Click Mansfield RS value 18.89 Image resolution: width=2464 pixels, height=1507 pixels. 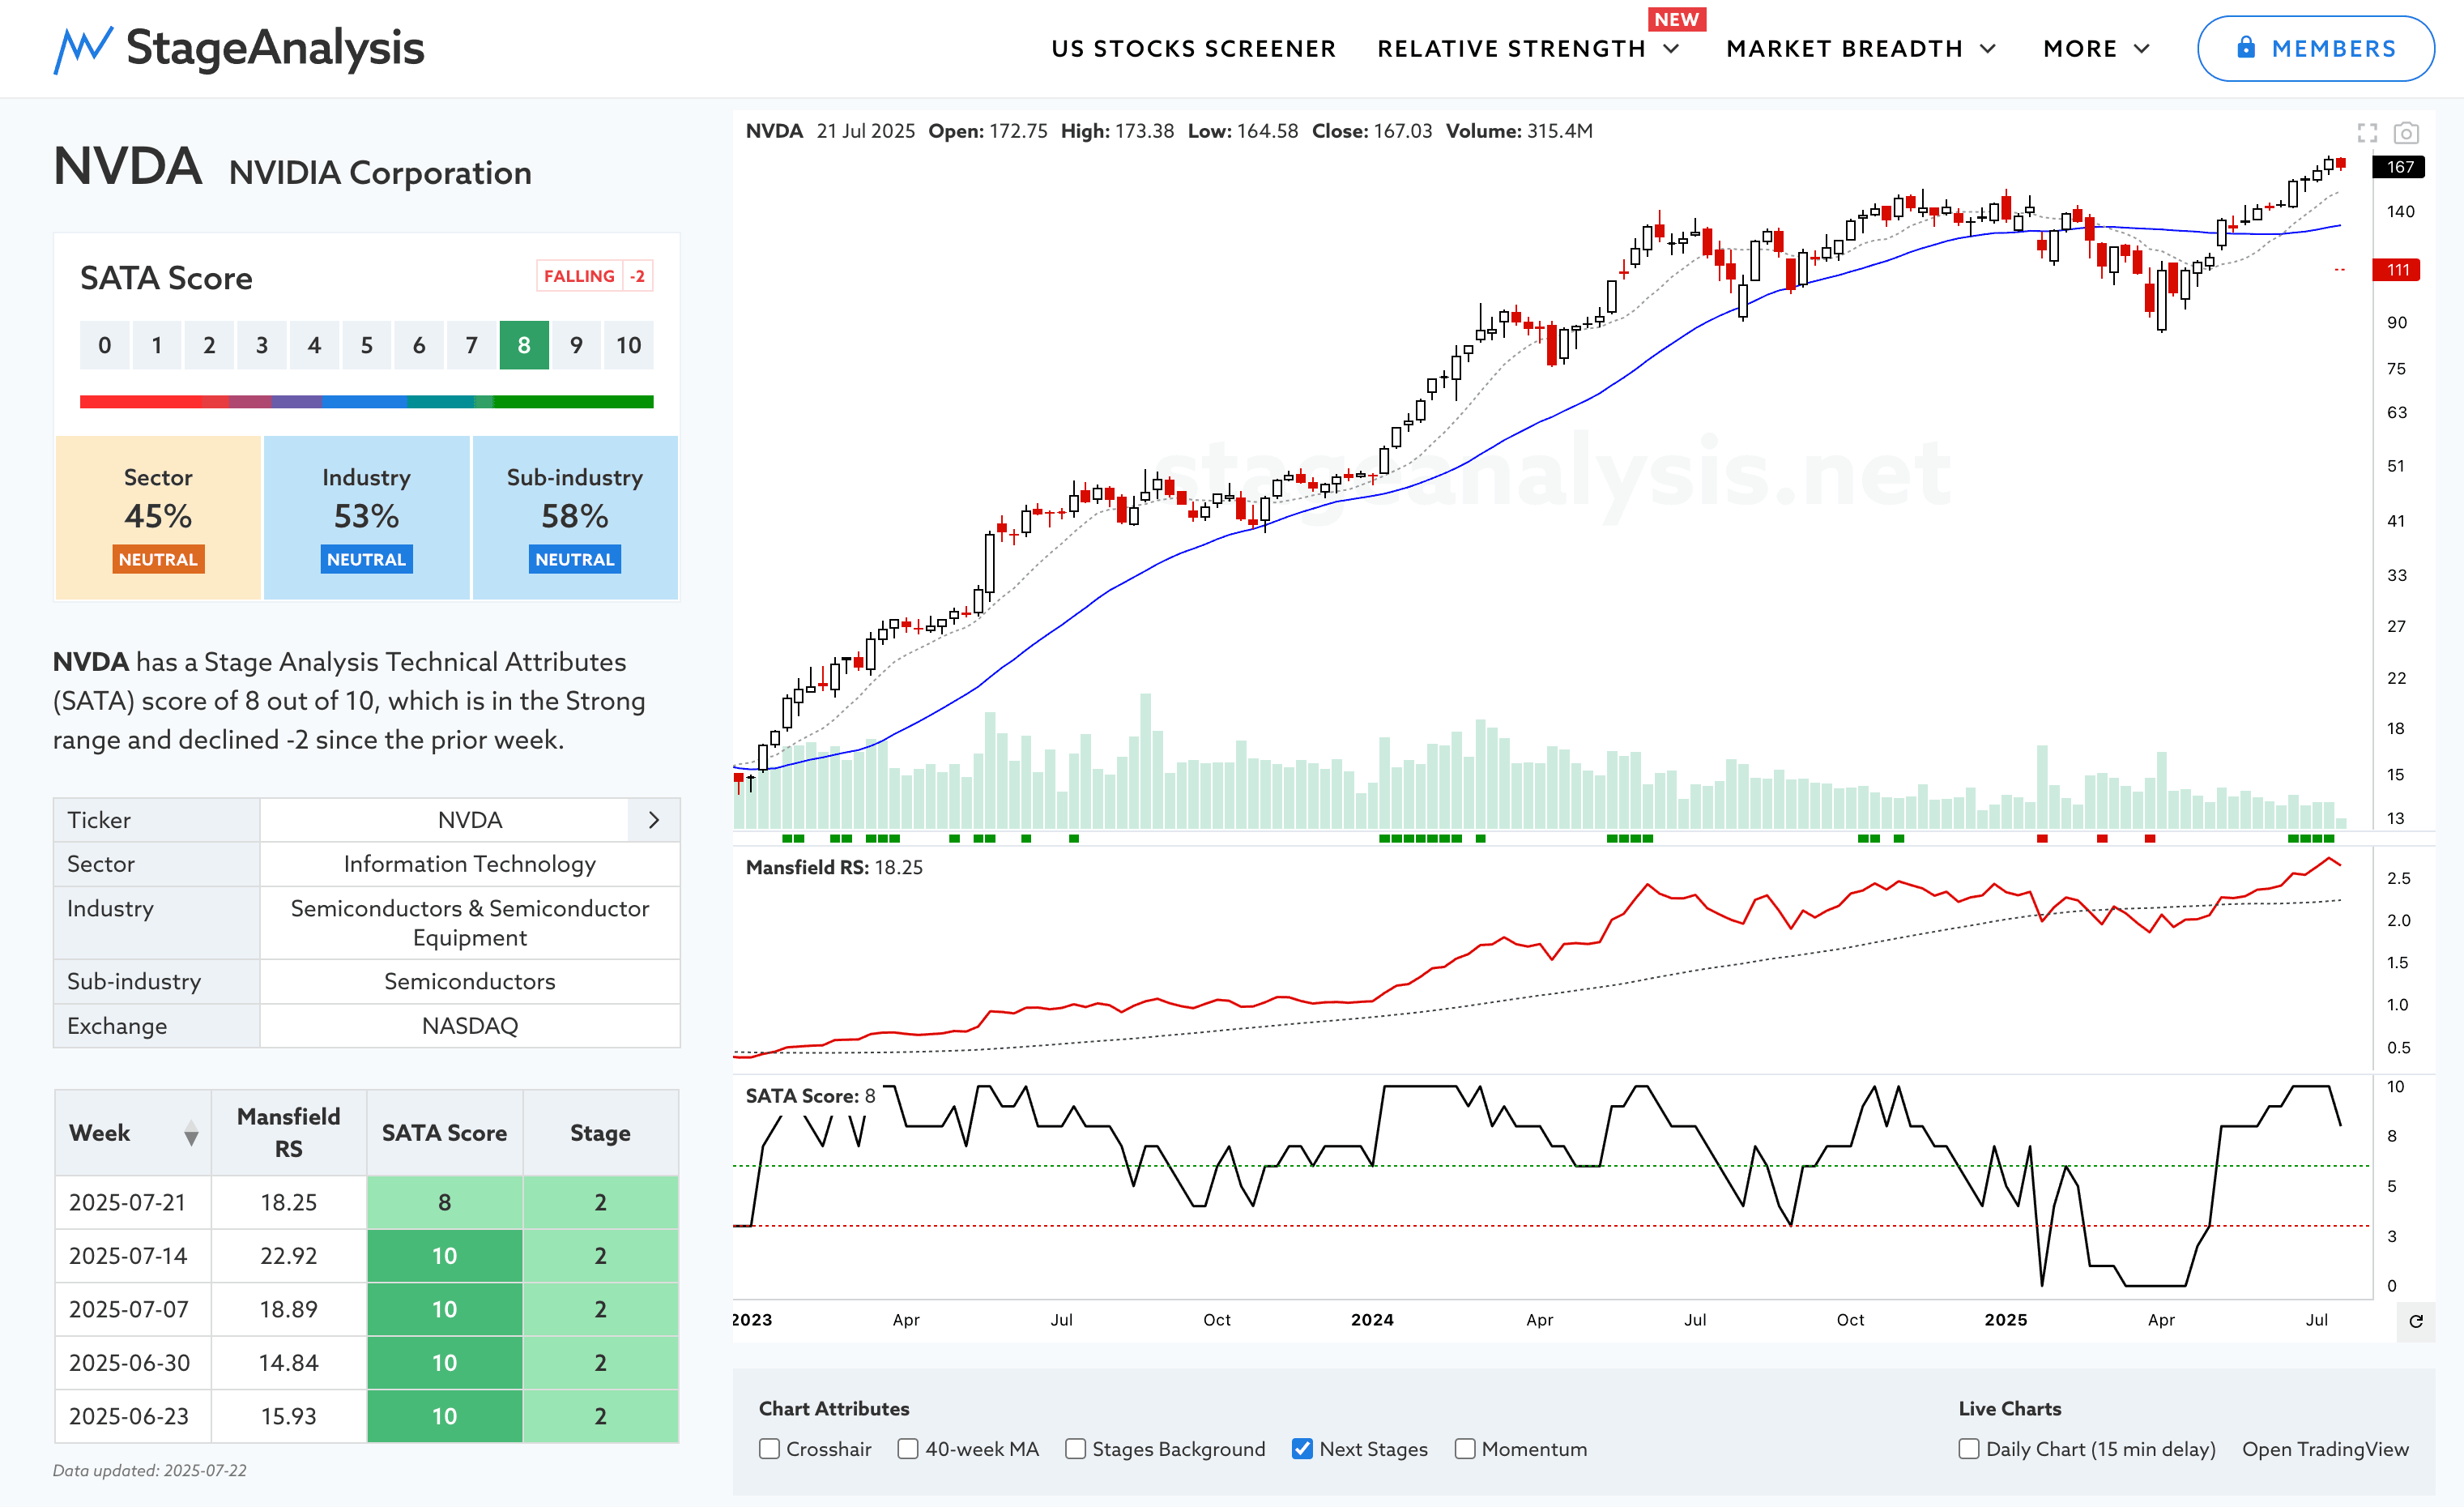[288, 1309]
